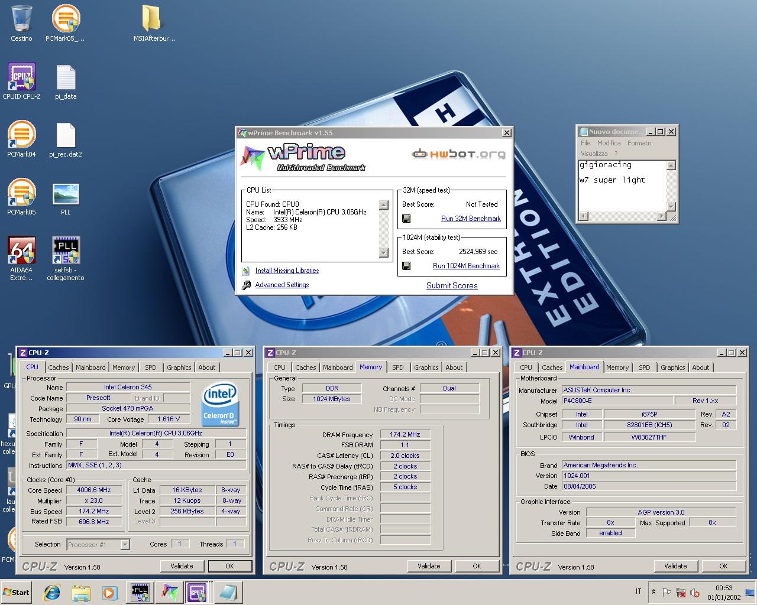757x605 pixels.
Task: Select the PCMark05_ installer desktop icon
Action: coord(65,23)
